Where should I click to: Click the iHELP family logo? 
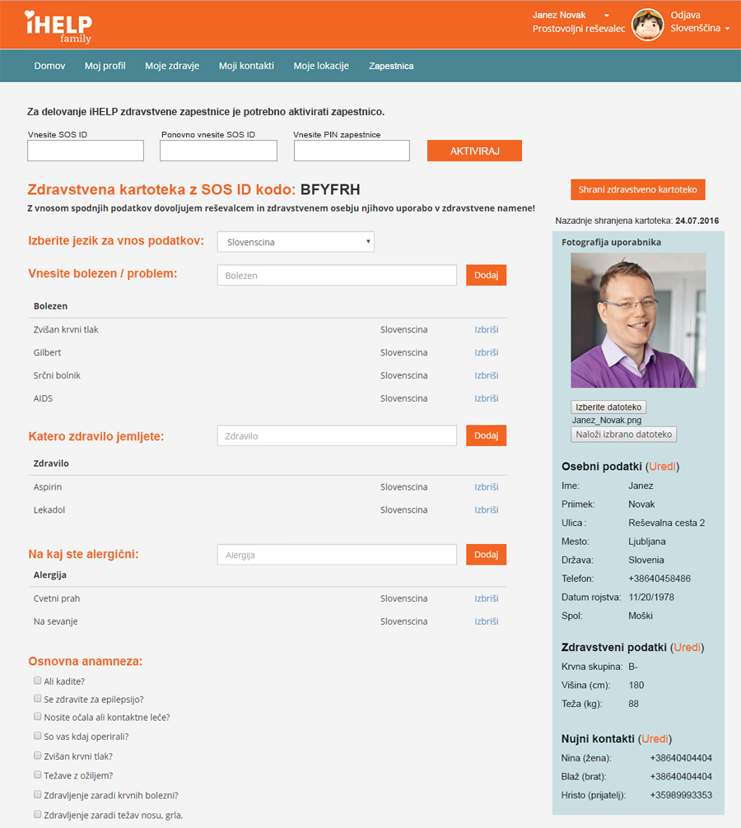tap(58, 26)
